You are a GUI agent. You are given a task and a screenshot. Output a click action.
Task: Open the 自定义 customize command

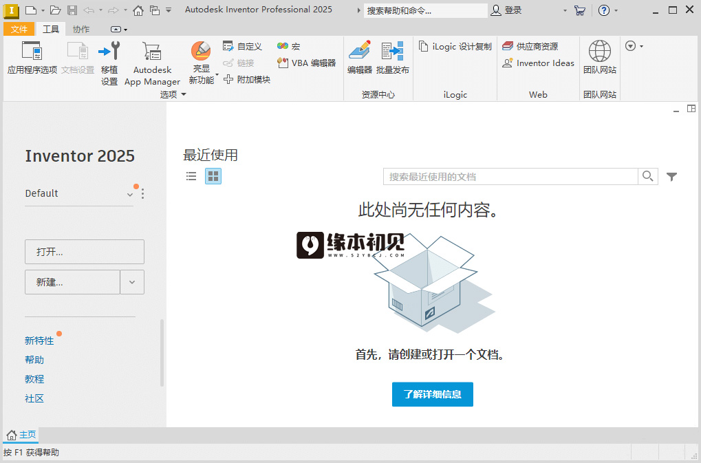pyautogui.click(x=242, y=46)
